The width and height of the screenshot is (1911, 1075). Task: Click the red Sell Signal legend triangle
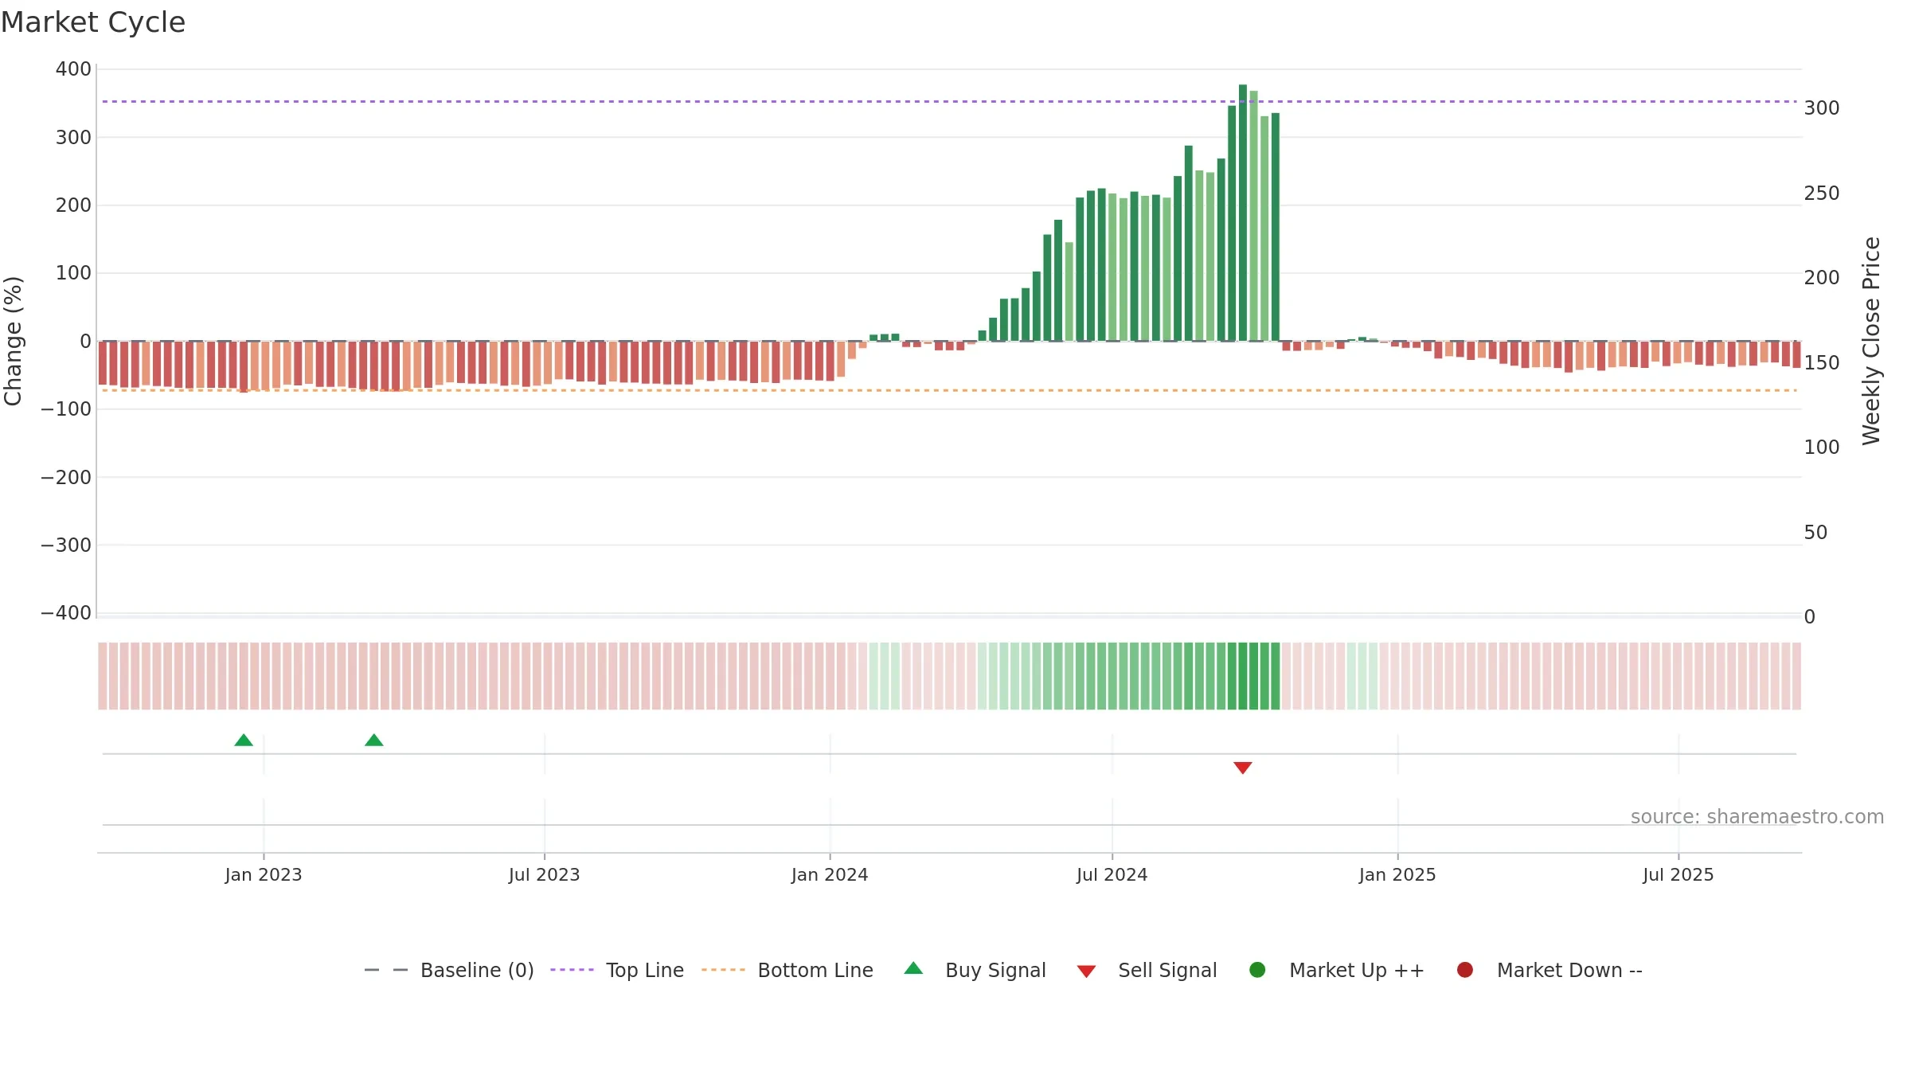(1086, 971)
